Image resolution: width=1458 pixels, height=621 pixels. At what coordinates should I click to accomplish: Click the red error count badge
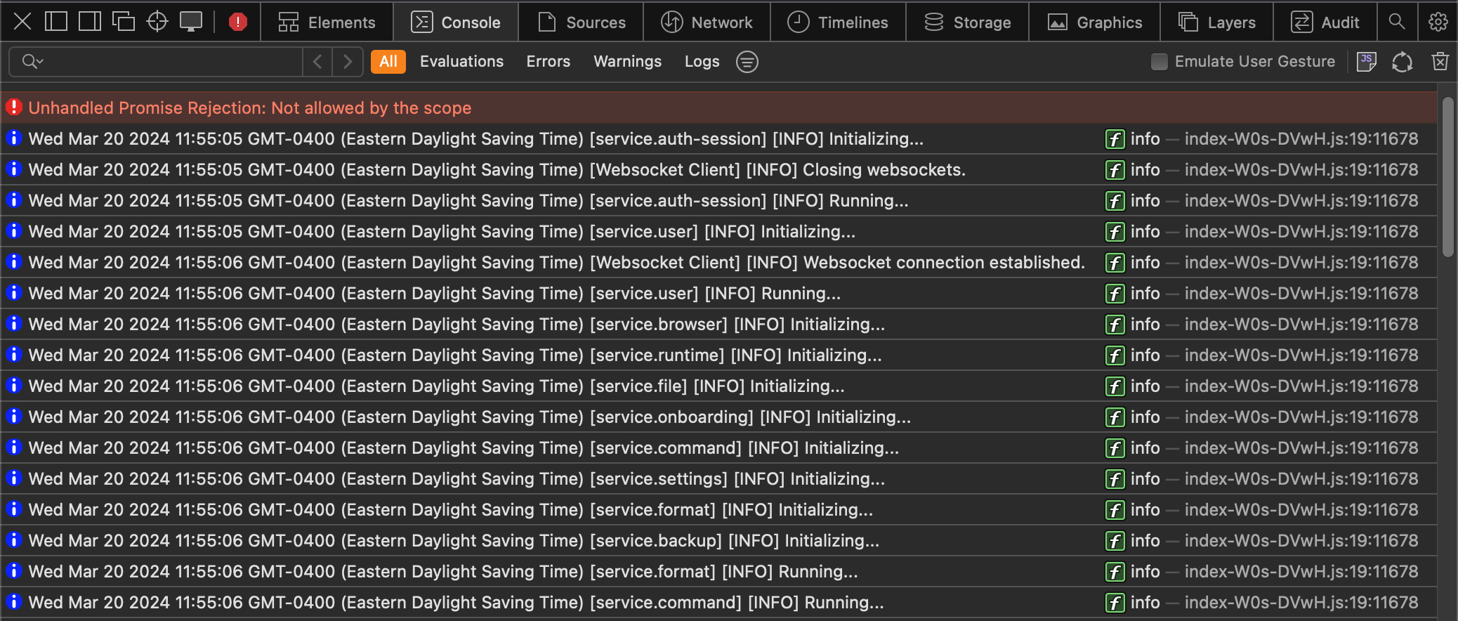point(238,22)
